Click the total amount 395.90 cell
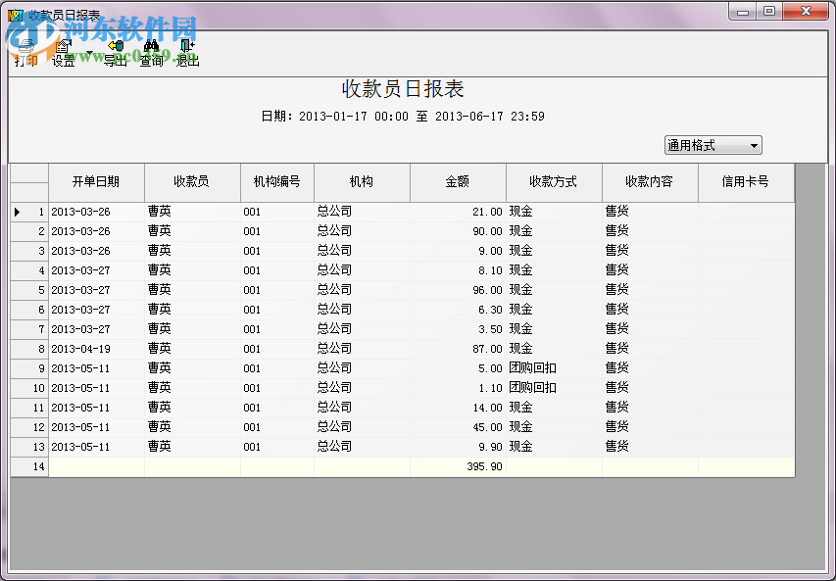 483,465
